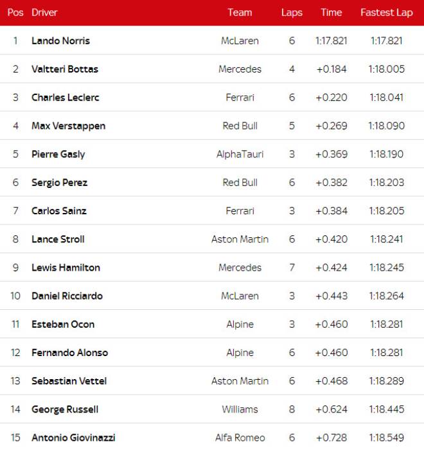
Task: Click Daniel Ricciardo's name
Action: pyautogui.click(x=67, y=296)
